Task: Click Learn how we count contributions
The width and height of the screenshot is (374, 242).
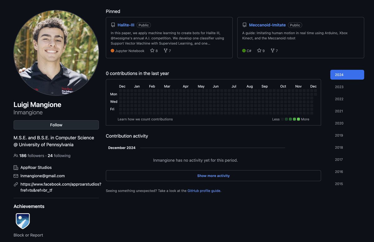Action: (145, 119)
